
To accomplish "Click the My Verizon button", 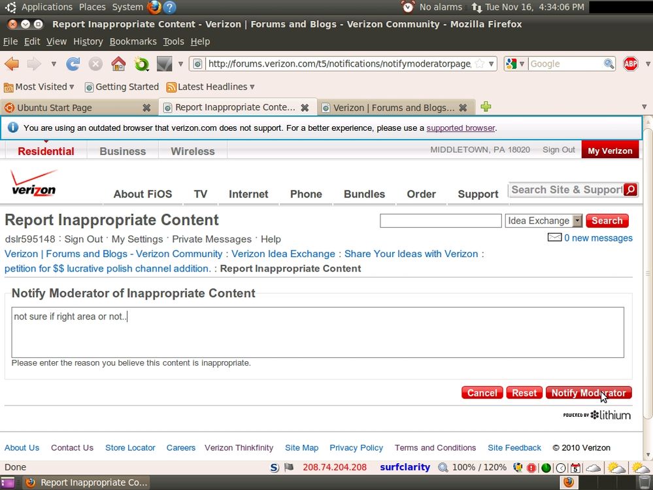I will 610,151.
